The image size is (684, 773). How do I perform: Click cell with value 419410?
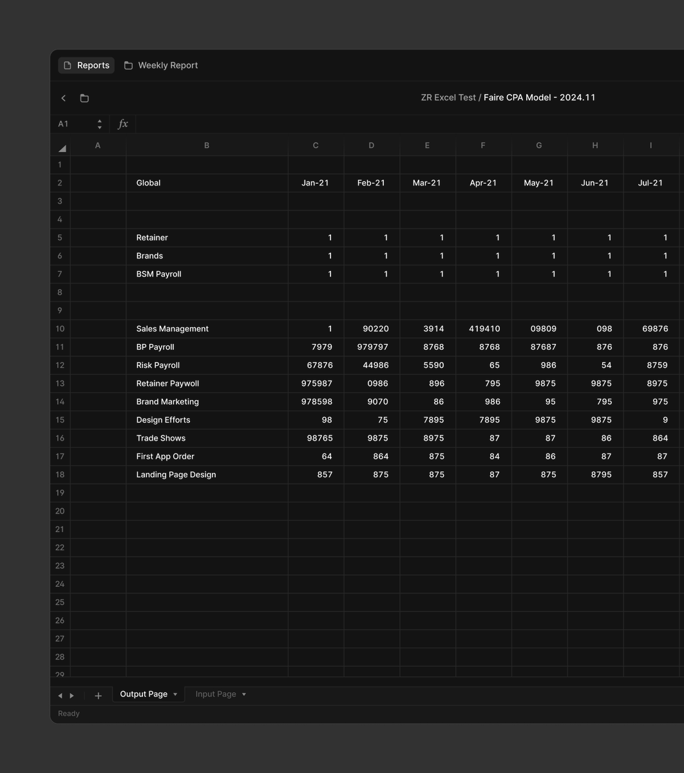tap(483, 329)
